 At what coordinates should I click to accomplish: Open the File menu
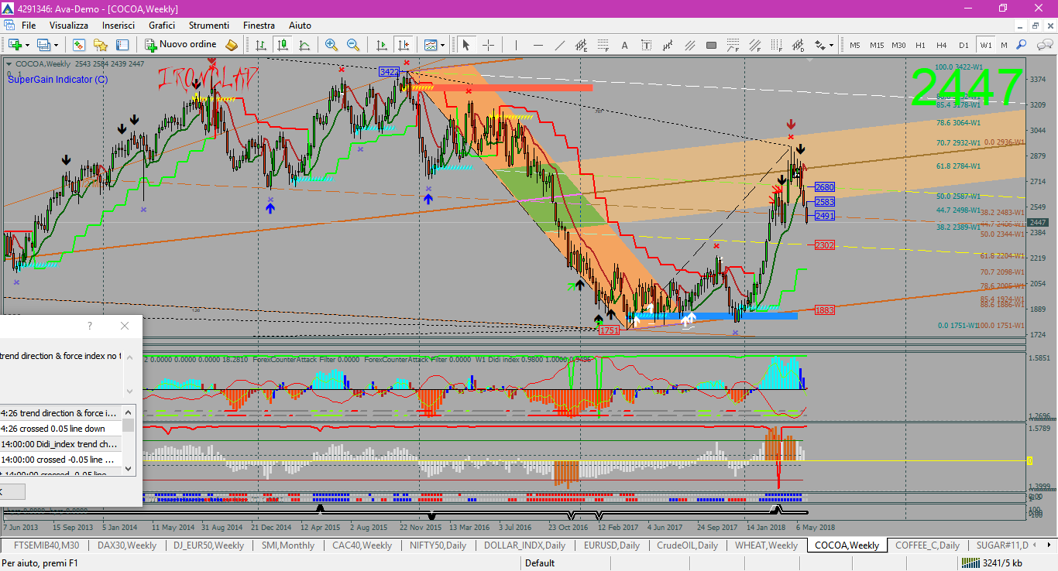point(29,26)
